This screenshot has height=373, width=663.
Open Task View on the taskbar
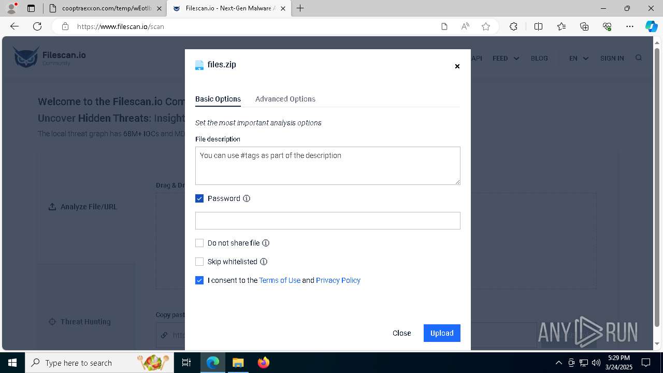(x=186, y=363)
